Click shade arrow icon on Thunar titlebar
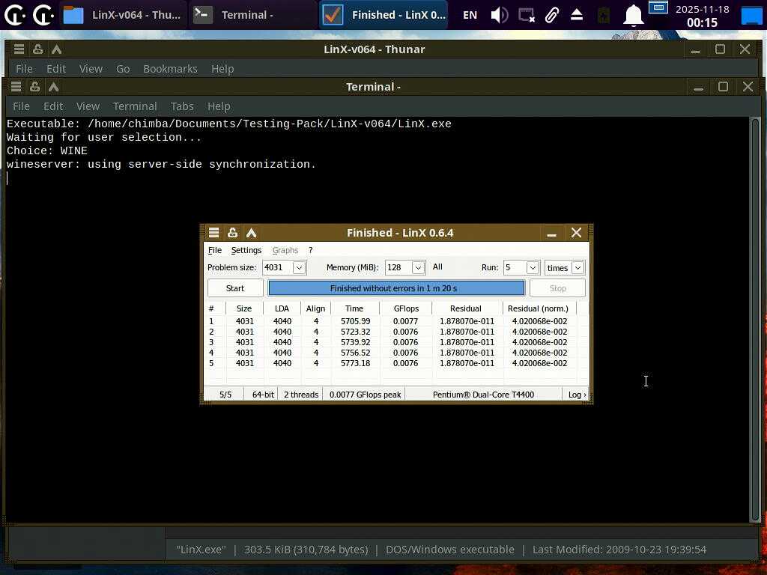 [57, 49]
